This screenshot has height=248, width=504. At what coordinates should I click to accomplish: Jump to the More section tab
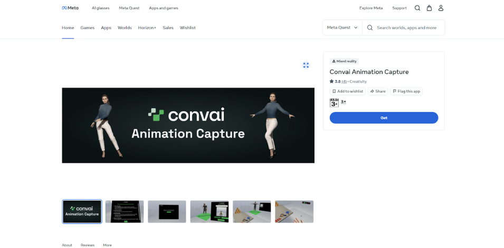click(107, 245)
